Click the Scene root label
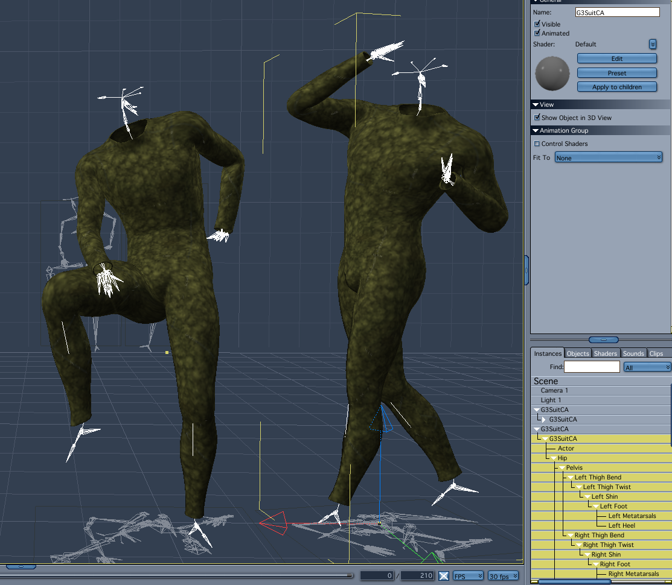This screenshot has width=672, height=585. tap(546, 381)
